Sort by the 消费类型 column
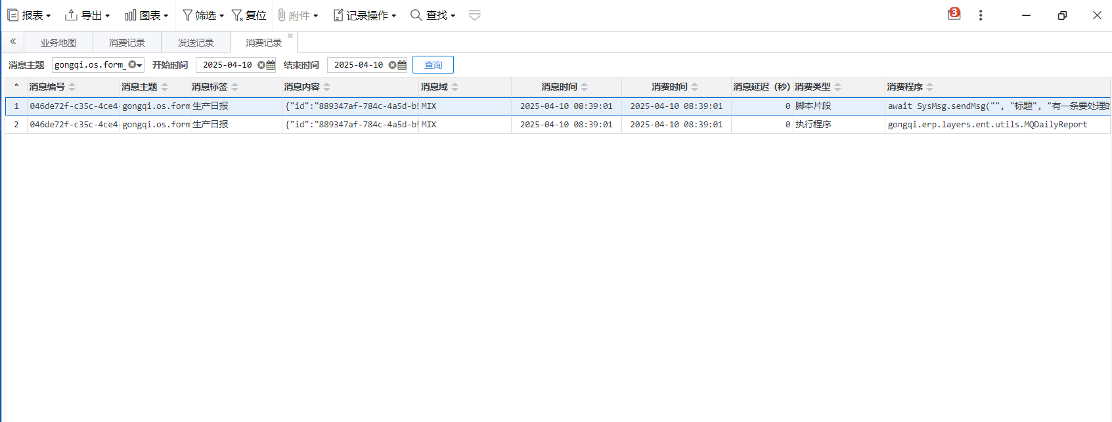 839,87
